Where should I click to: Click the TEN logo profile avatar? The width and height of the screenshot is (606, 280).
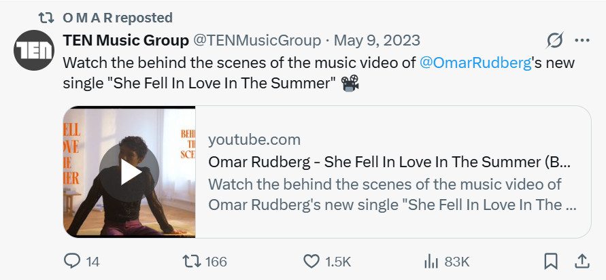pos(34,50)
